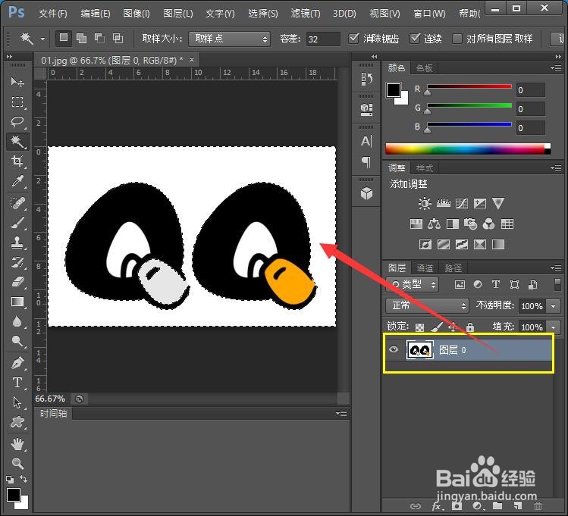Delete layer with the trash icon

point(538,505)
